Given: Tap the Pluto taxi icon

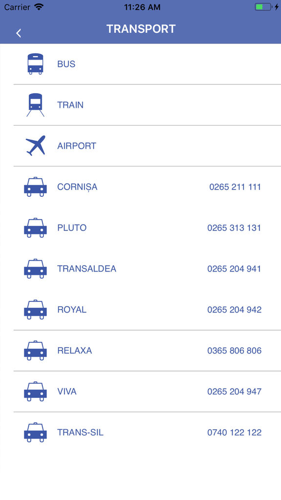Looking at the screenshot, I should [35, 228].
